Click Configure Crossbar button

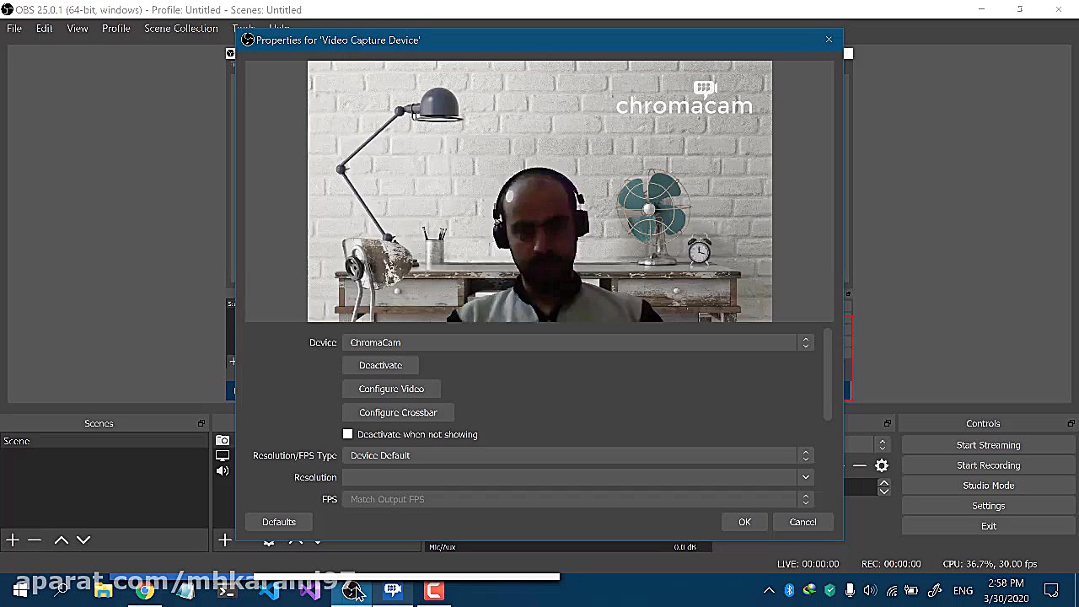398,412
